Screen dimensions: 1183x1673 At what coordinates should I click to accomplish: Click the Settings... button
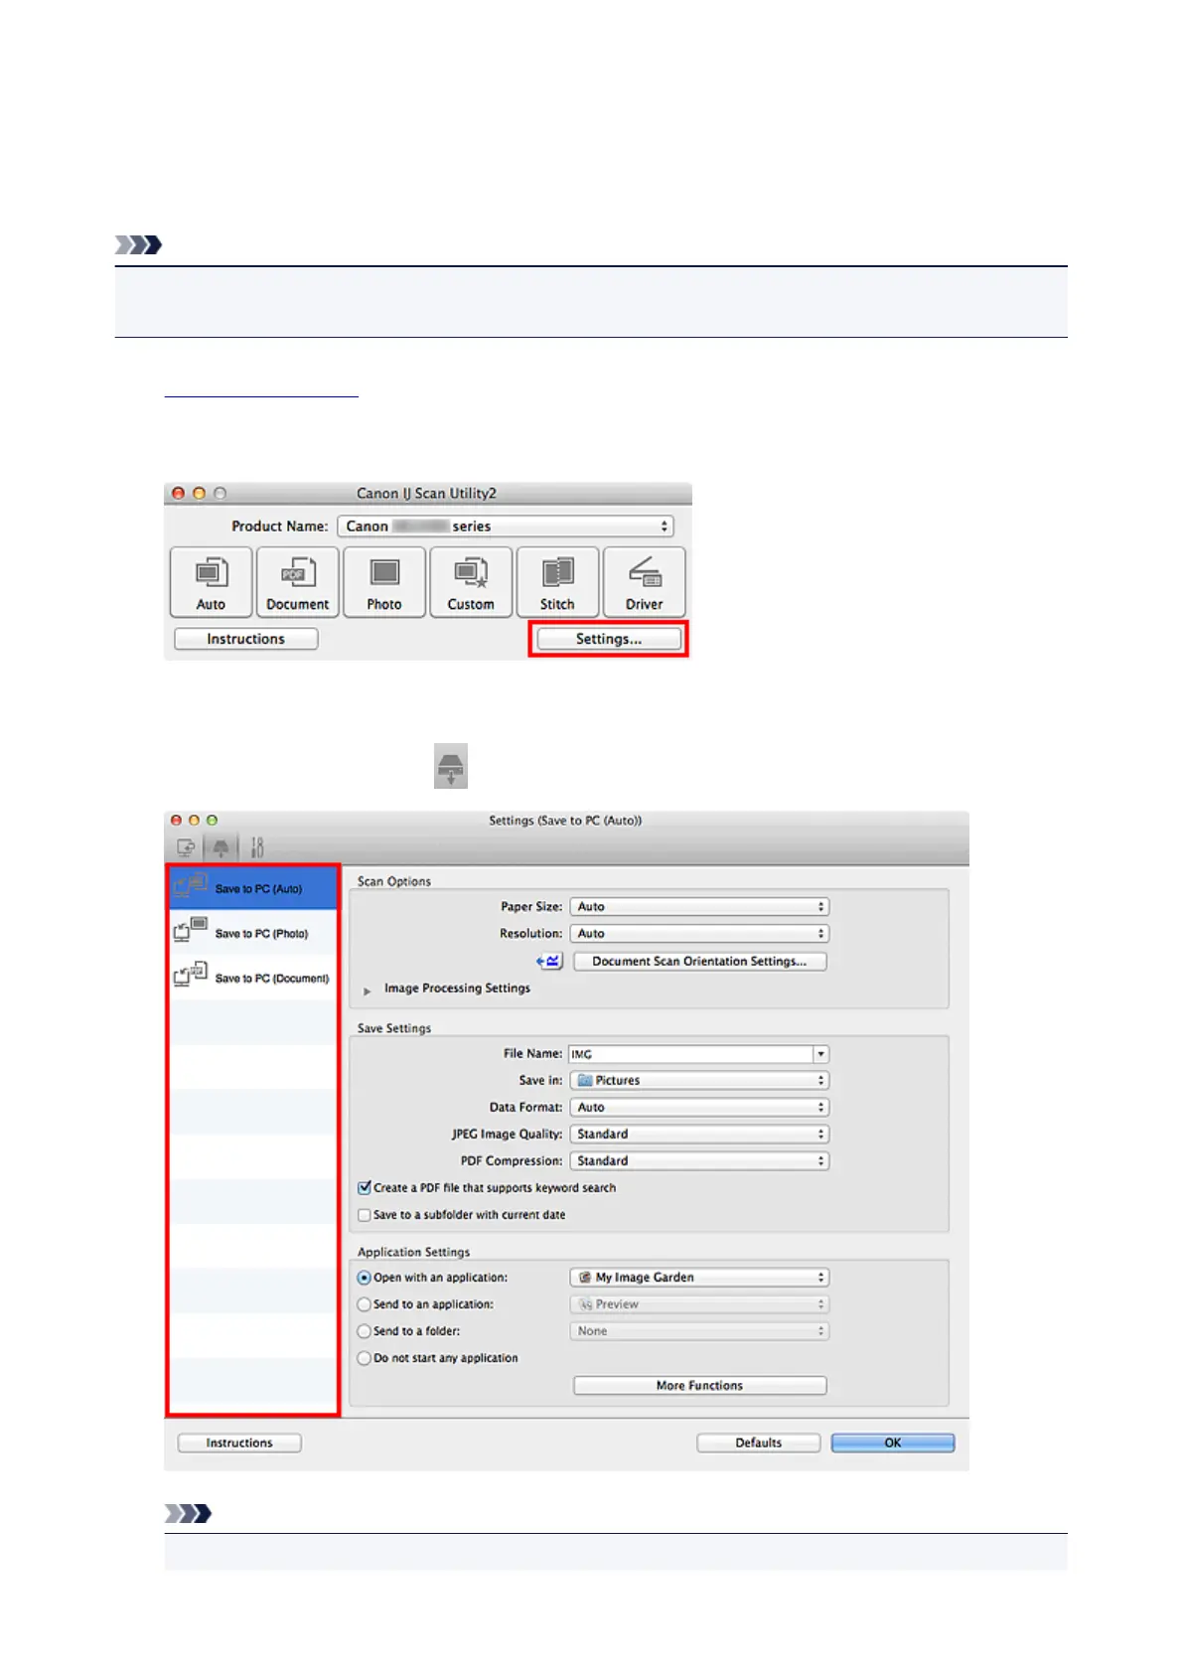coord(609,639)
